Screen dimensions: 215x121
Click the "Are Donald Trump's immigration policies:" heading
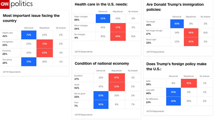[175, 7]
